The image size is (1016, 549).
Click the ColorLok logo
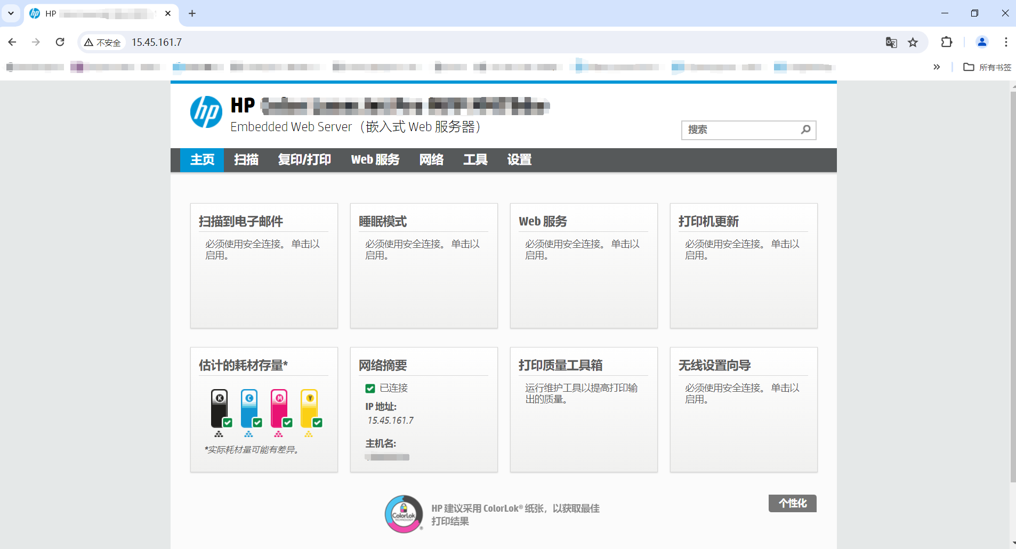tap(404, 513)
